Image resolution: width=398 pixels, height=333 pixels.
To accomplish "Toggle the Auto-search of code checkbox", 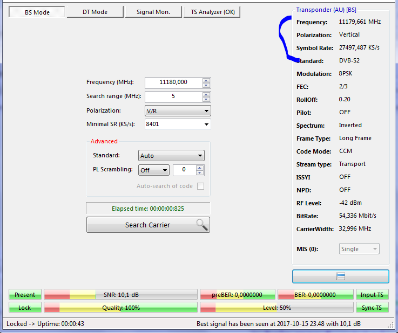I will pyautogui.click(x=201, y=186).
